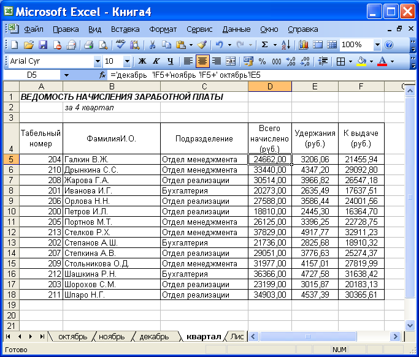Open the Fill Color palette dropdown arrow
The width and height of the screenshot is (419, 357).
[x=371, y=62]
